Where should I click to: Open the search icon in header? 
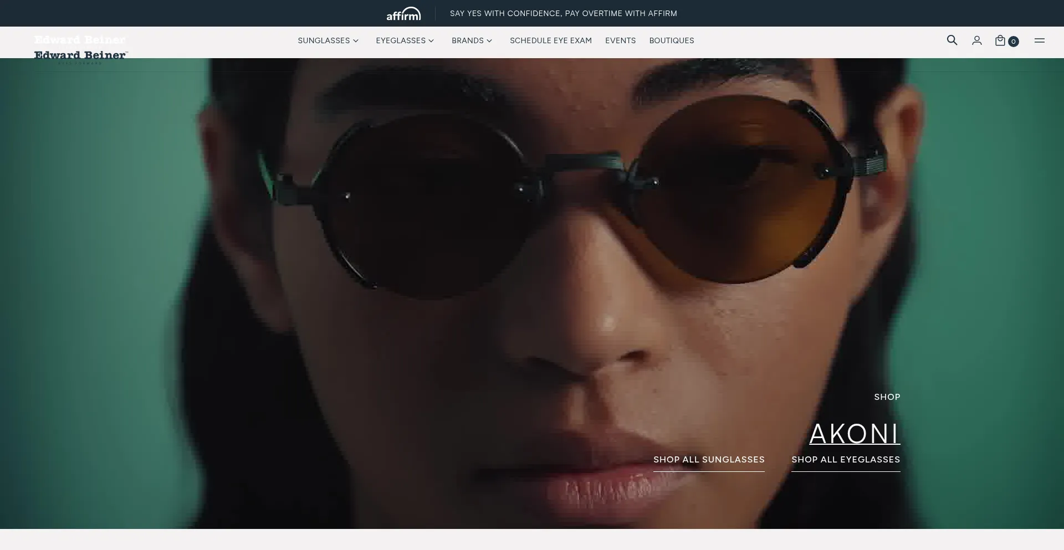(952, 40)
